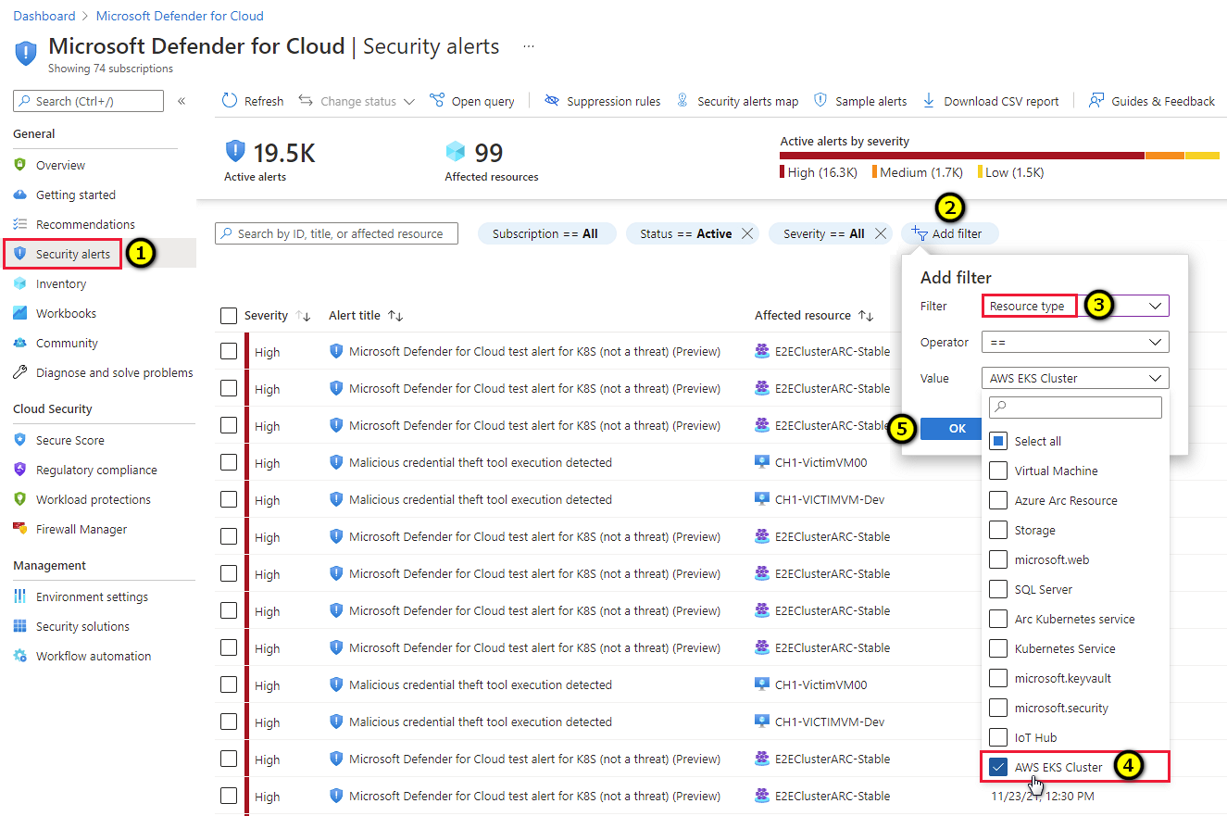Screen dimensions: 1227x816
Task: Click the Guides & Feedback icon
Action: pos(1096,101)
